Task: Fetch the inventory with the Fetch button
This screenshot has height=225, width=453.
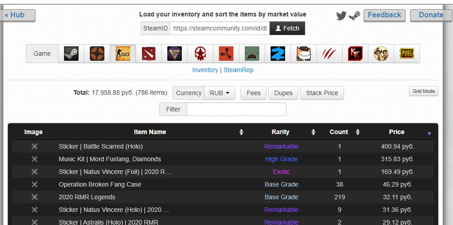Action: [x=287, y=28]
